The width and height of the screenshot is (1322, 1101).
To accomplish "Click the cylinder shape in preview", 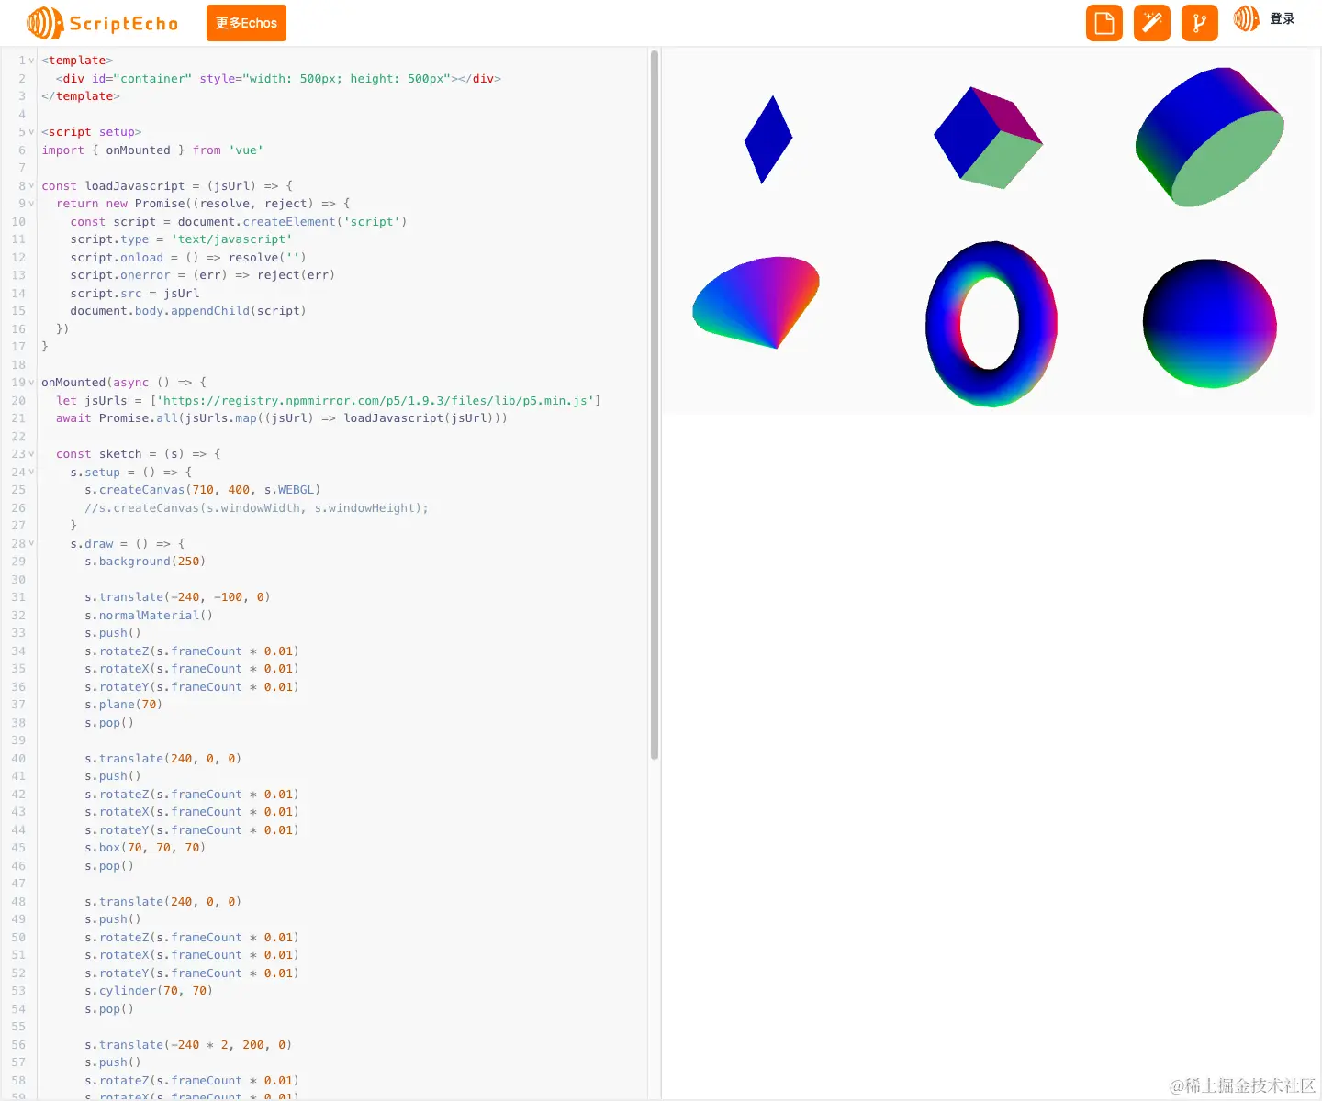I will (x=1209, y=137).
